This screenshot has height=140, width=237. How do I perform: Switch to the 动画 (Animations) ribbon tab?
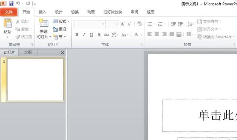91,12
